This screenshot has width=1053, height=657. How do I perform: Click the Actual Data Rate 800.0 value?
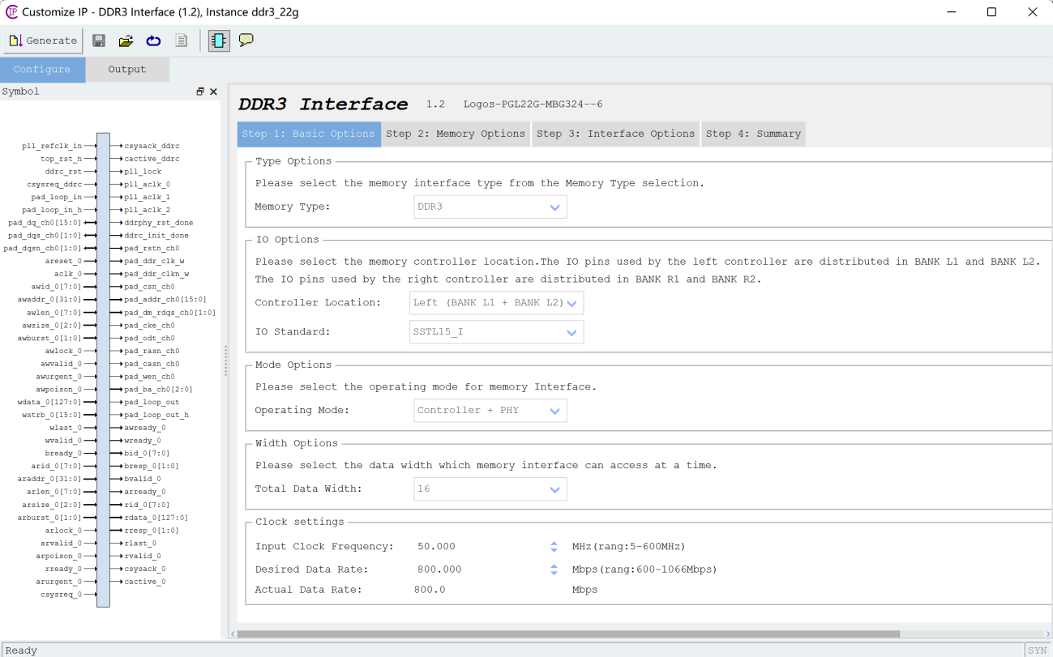430,590
